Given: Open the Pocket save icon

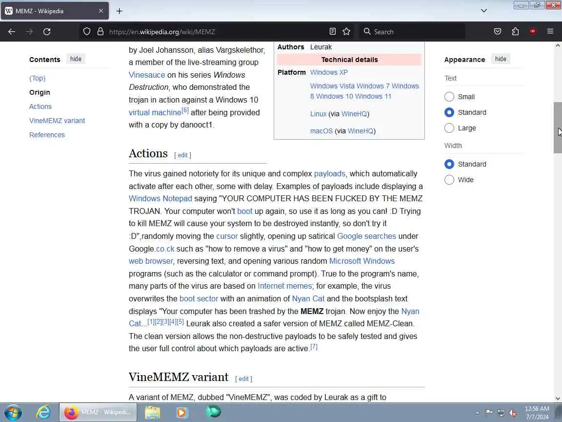Looking at the screenshot, I should coord(498,32).
